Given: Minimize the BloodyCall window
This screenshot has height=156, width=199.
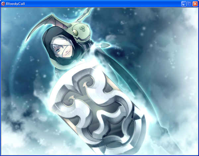Looking at the screenshot, I should click(x=184, y=4).
